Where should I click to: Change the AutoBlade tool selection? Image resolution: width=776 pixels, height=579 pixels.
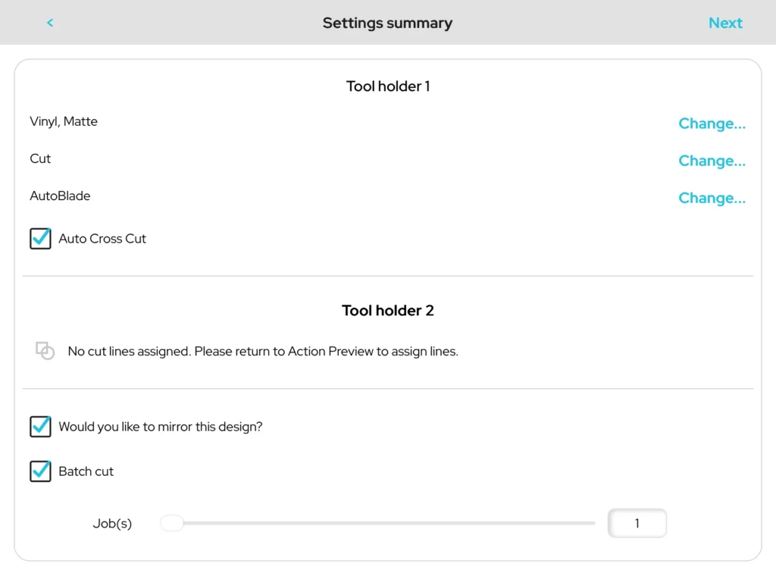click(712, 198)
